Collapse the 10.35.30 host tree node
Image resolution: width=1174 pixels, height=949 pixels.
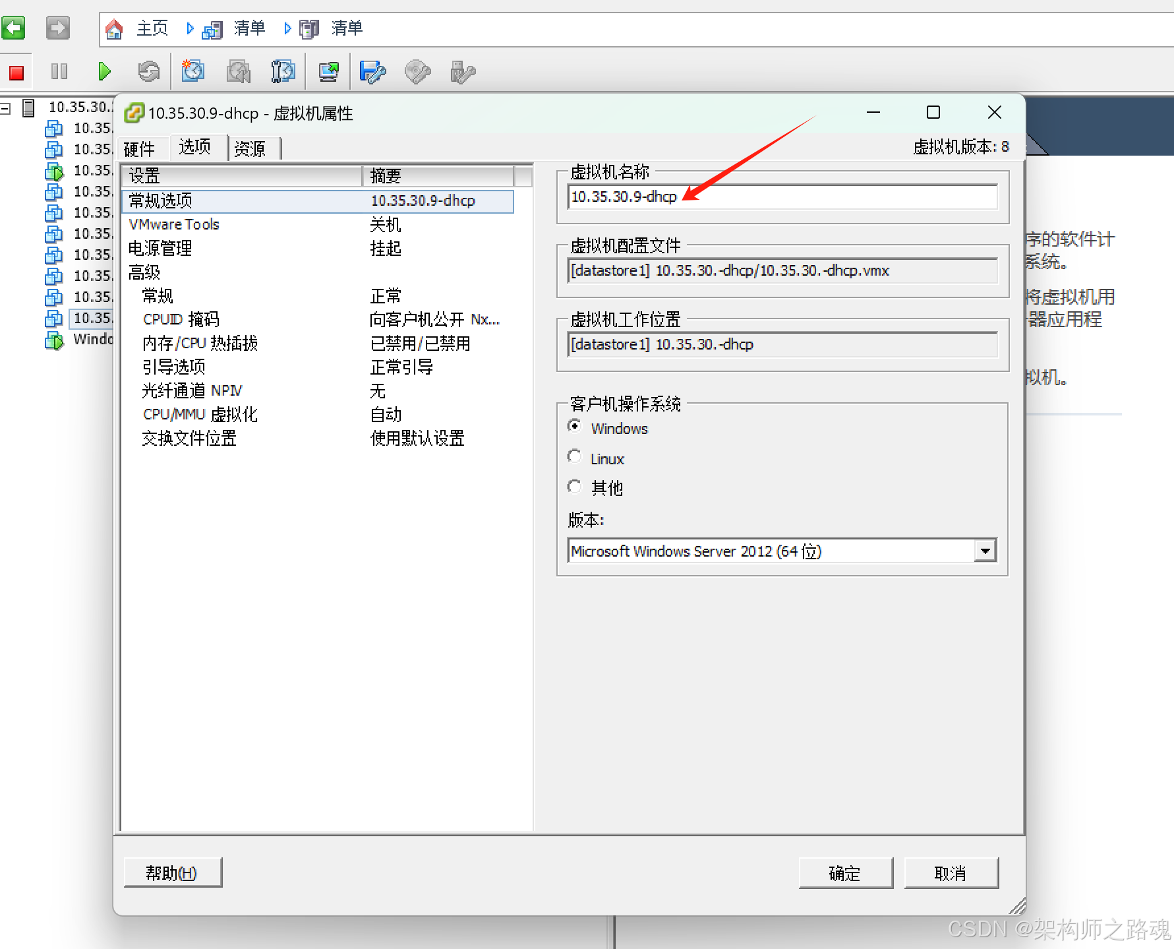click(6, 107)
